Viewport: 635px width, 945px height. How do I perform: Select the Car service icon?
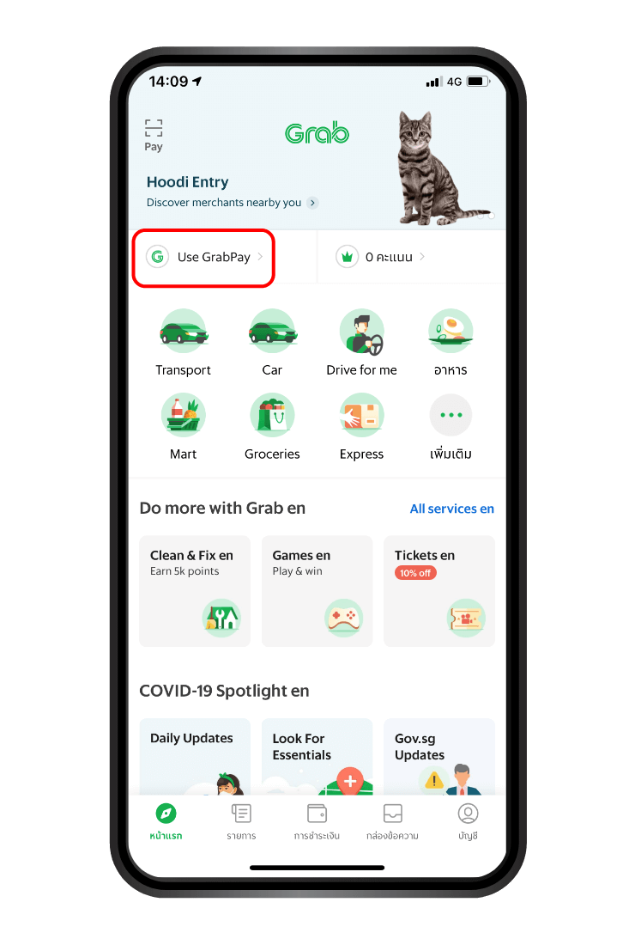pyautogui.click(x=273, y=332)
